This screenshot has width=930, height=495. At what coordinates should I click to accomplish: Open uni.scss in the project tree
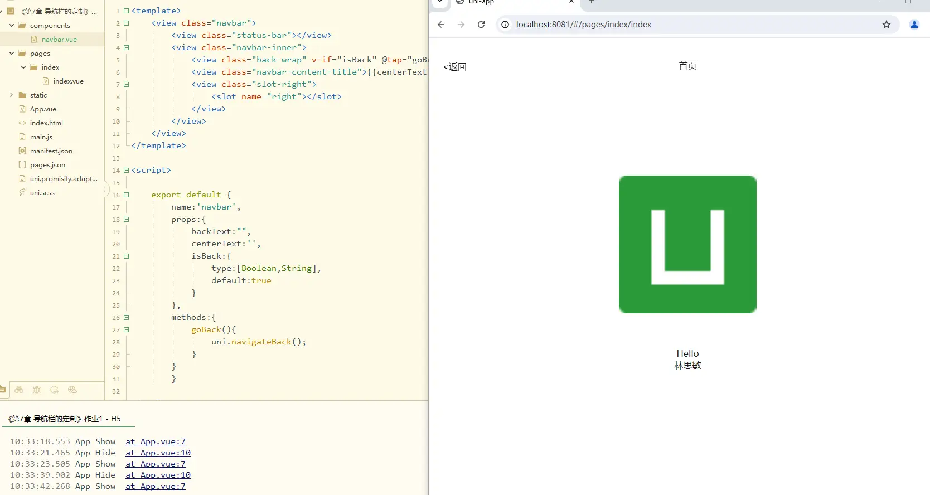(x=42, y=193)
